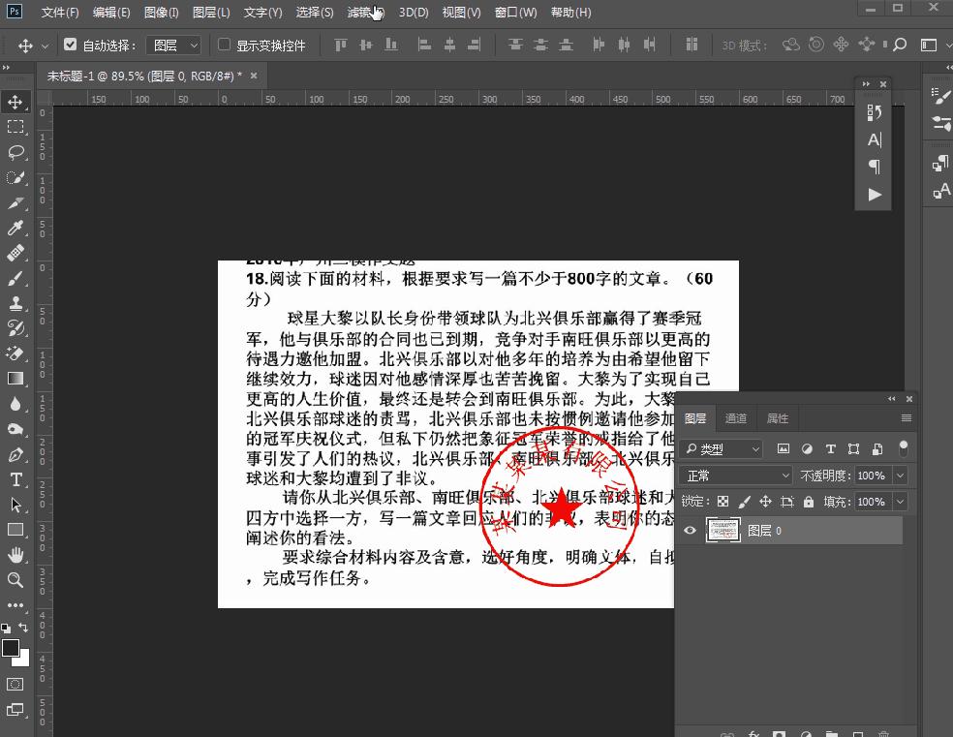The width and height of the screenshot is (953, 737).
Task: Hide 图层 0 with its visibility eye
Action: pyautogui.click(x=690, y=530)
